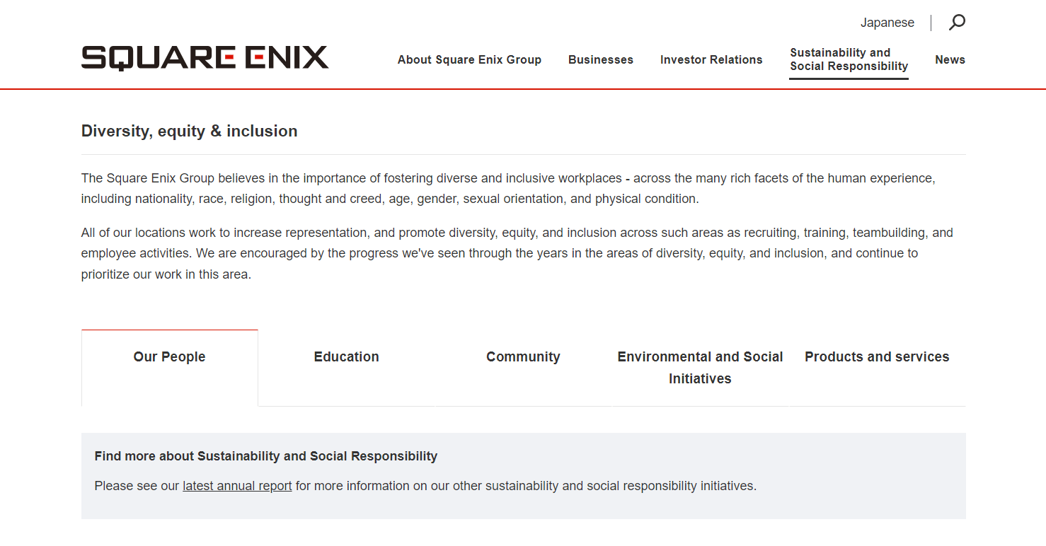Image resolution: width=1046 pixels, height=546 pixels.
Task: Click the text 'Please see our' in gray box
Action: click(x=137, y=486)
